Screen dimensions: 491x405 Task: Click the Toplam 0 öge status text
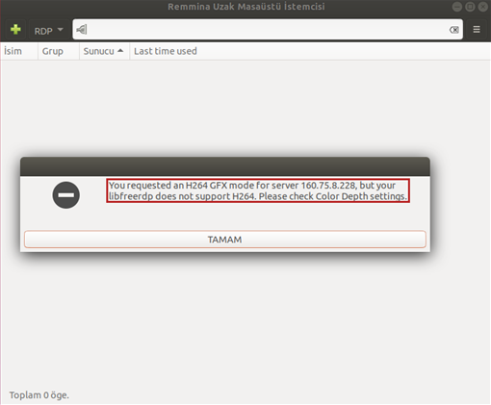point(39,395)
